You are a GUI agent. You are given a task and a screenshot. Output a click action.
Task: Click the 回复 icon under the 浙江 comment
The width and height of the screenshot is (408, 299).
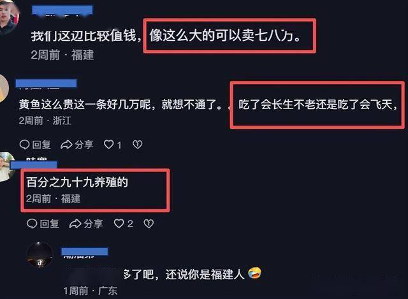35,145
